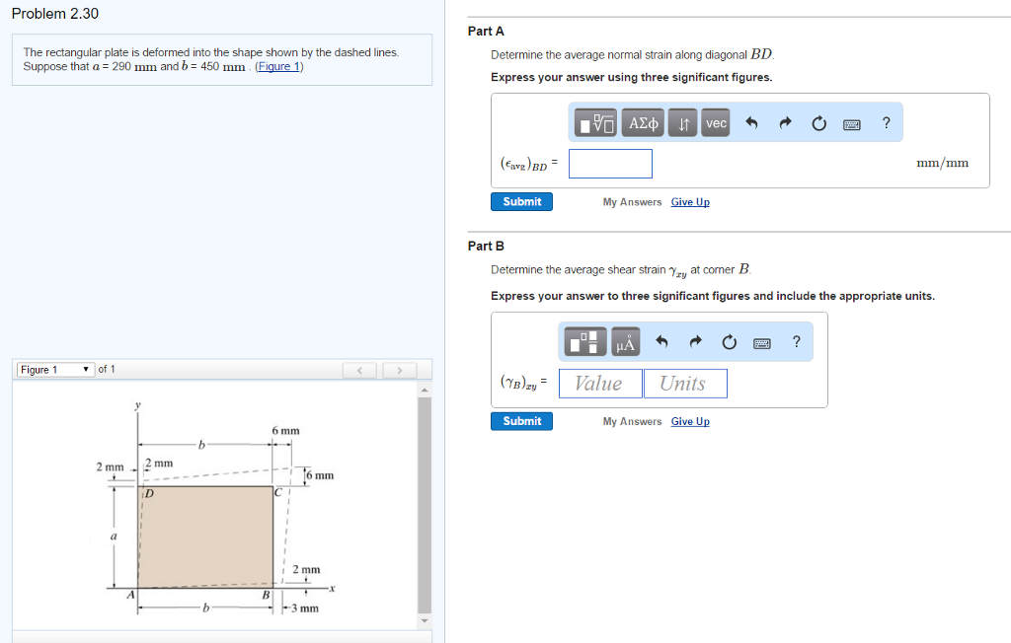Click the Units field in Part B

[x=684, y=384]
